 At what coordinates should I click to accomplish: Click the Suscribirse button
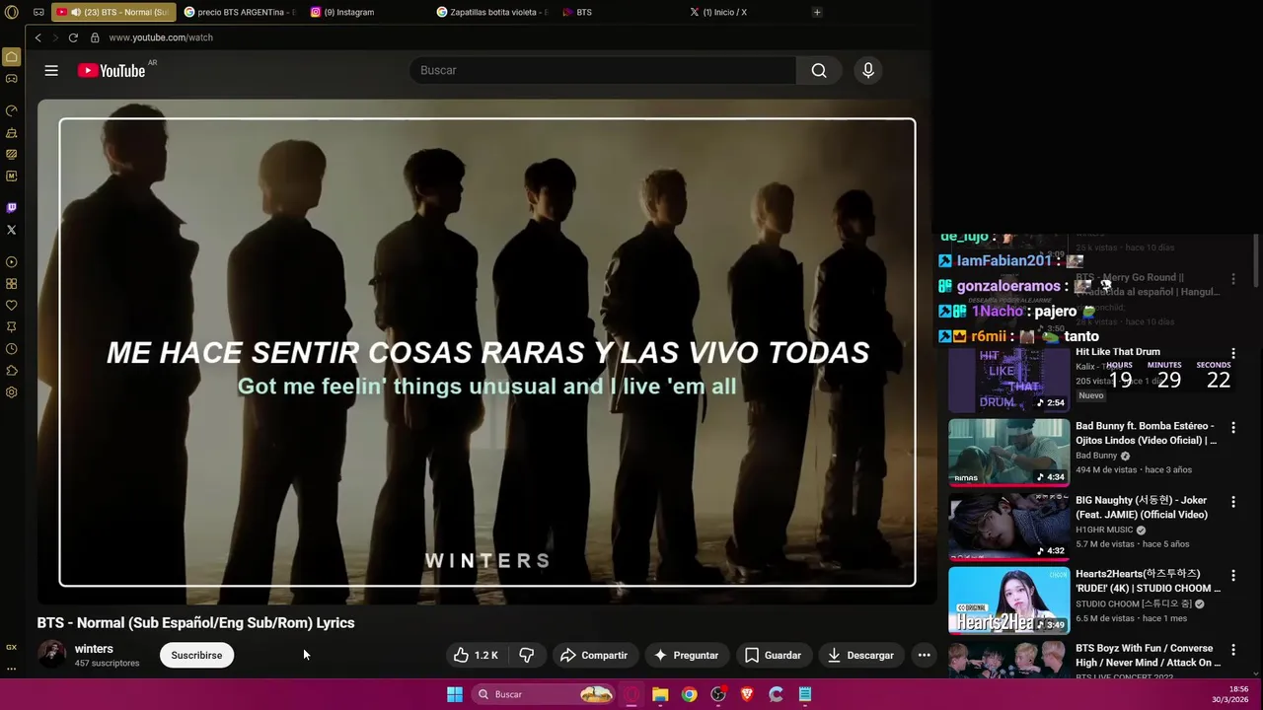coord(196,655)
